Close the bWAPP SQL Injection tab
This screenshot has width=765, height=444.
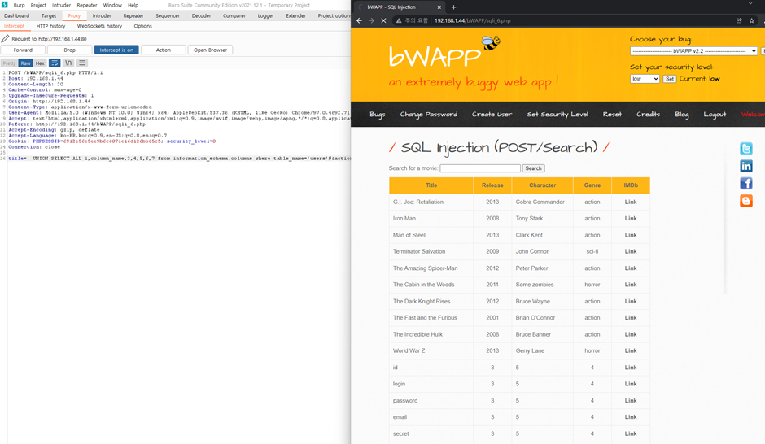click(x=439, y=7)
